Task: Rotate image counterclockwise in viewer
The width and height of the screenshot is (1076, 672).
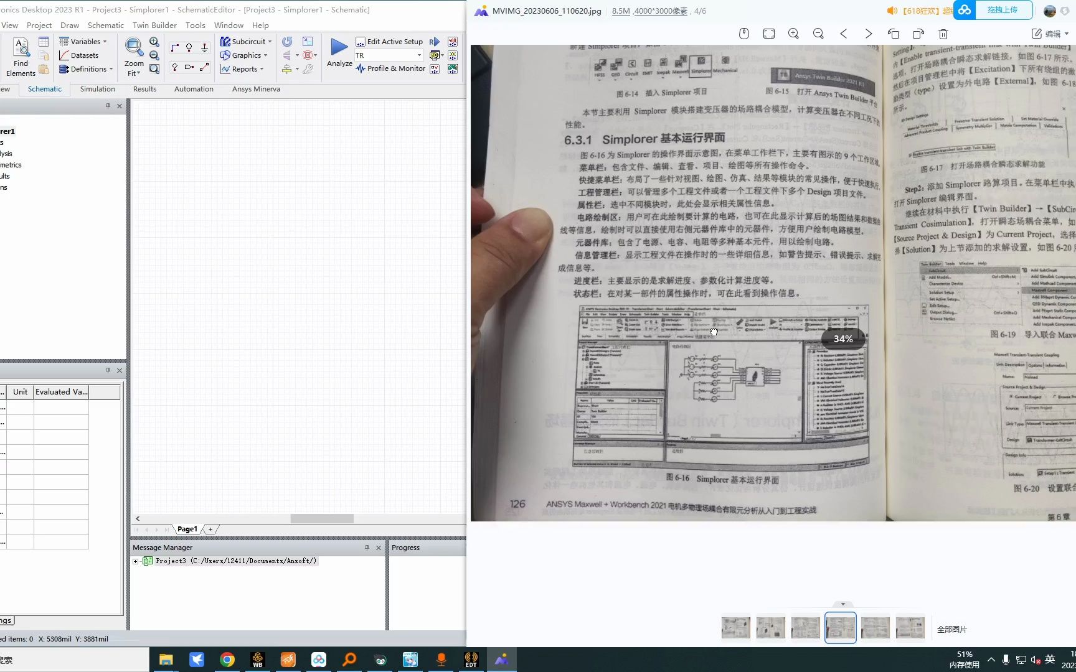Action: click(x=894, y=34)
